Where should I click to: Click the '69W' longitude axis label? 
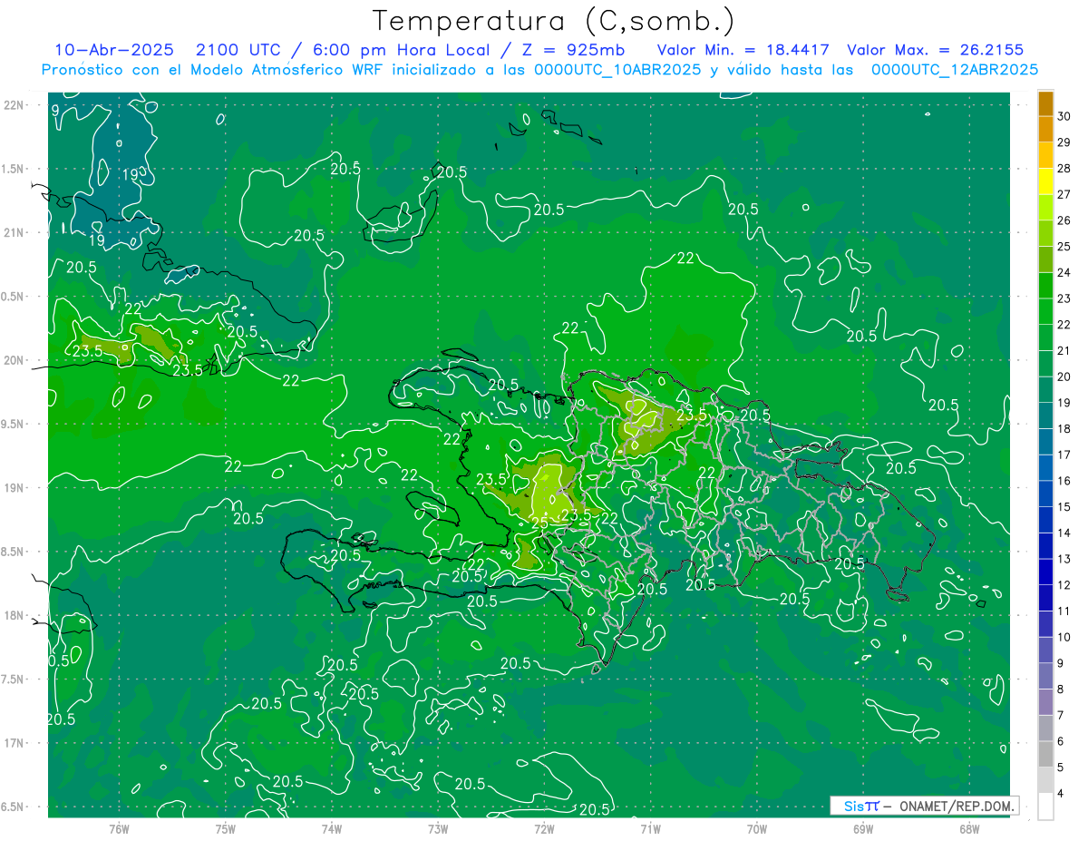863,828
